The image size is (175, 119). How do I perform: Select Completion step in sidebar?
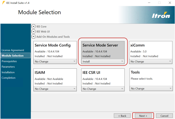(x=9, y=78)
